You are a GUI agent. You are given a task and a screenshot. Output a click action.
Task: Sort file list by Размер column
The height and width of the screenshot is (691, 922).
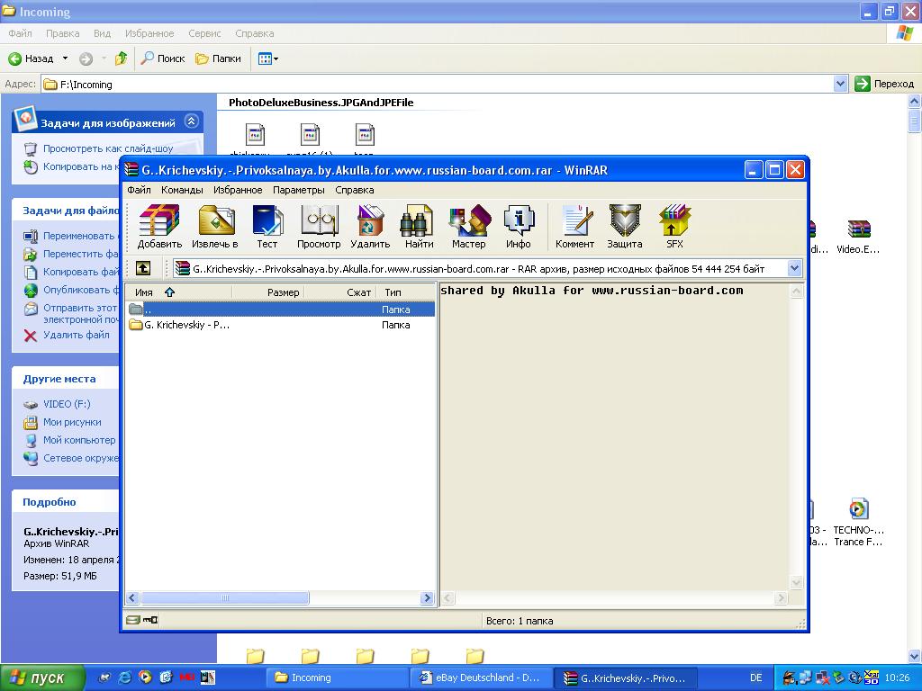pyautogui.click(x=268, y=292)
